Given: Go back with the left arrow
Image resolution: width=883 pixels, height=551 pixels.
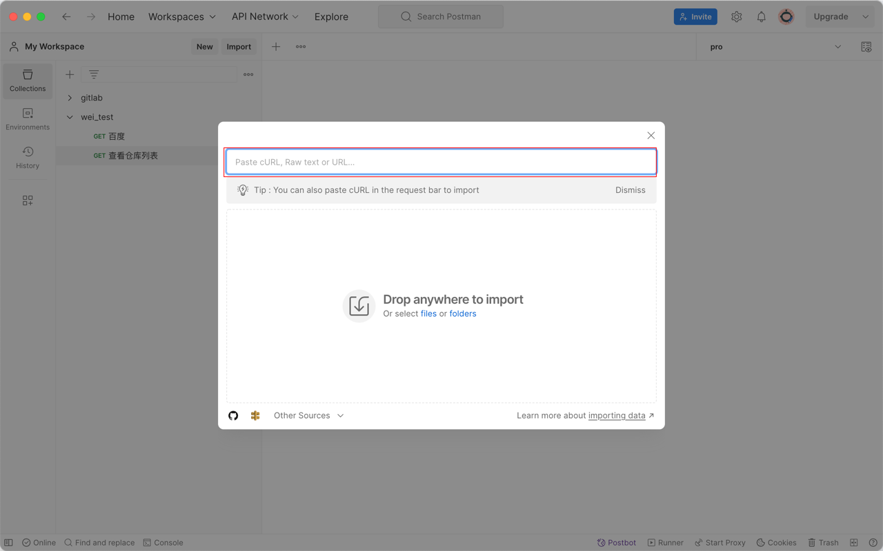Looking at the screenshot, I should 66,17.
